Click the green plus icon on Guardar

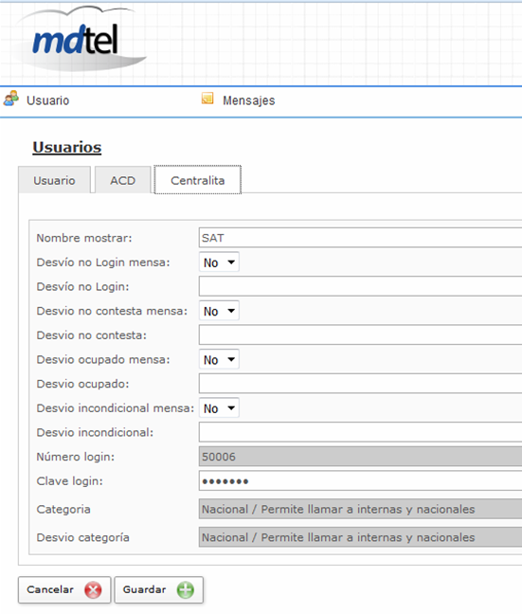pyautogui.click(x=186, y=589)
